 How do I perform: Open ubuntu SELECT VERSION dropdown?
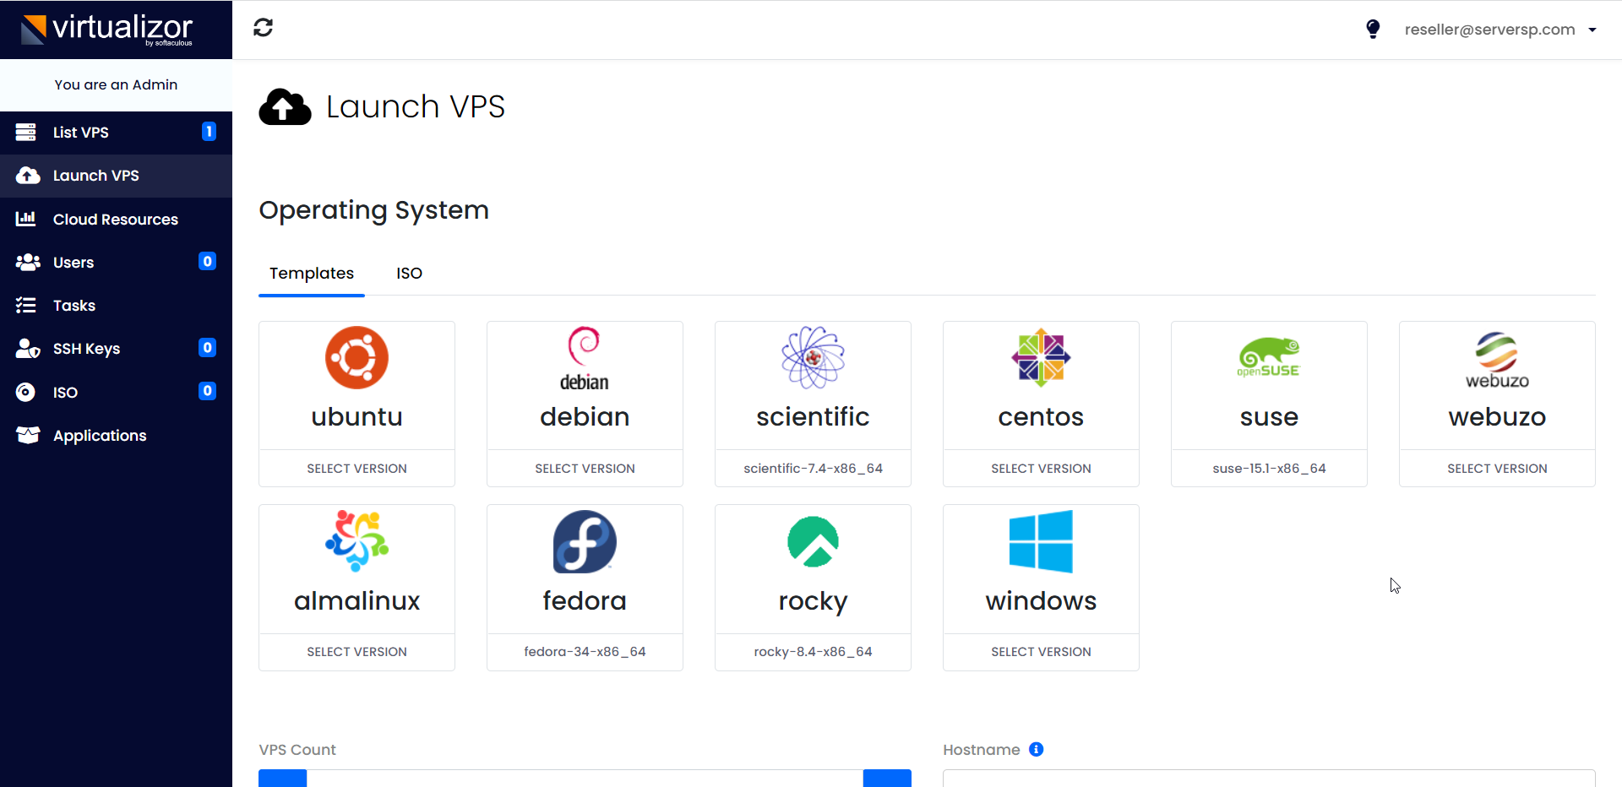tap(357, 469)
